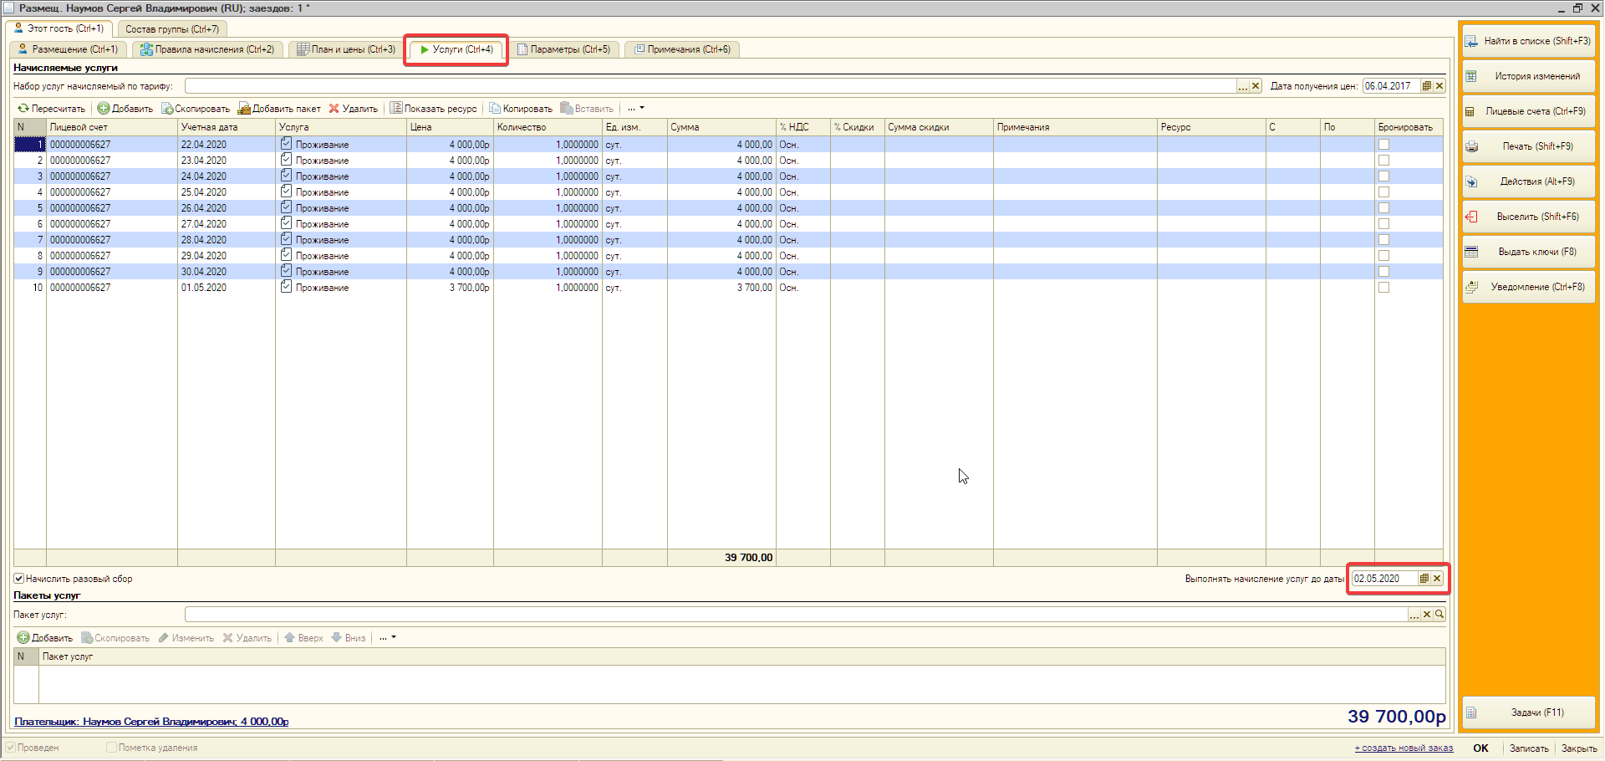Image resolution: width=1605 pixels, height=761 pixels.
Task: Check Бронировать box for row 27.04.2020
Action: pyautogui.click(x=1383, y=224)
